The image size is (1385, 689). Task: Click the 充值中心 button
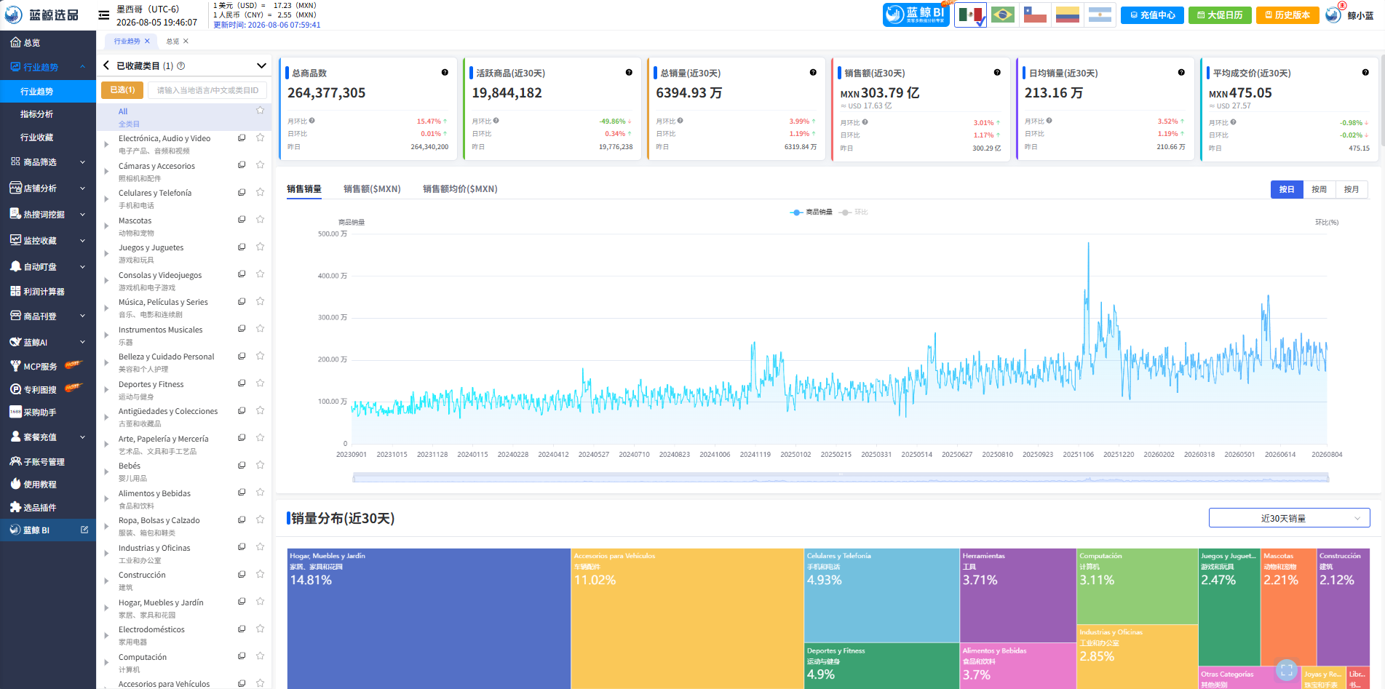1152,15
